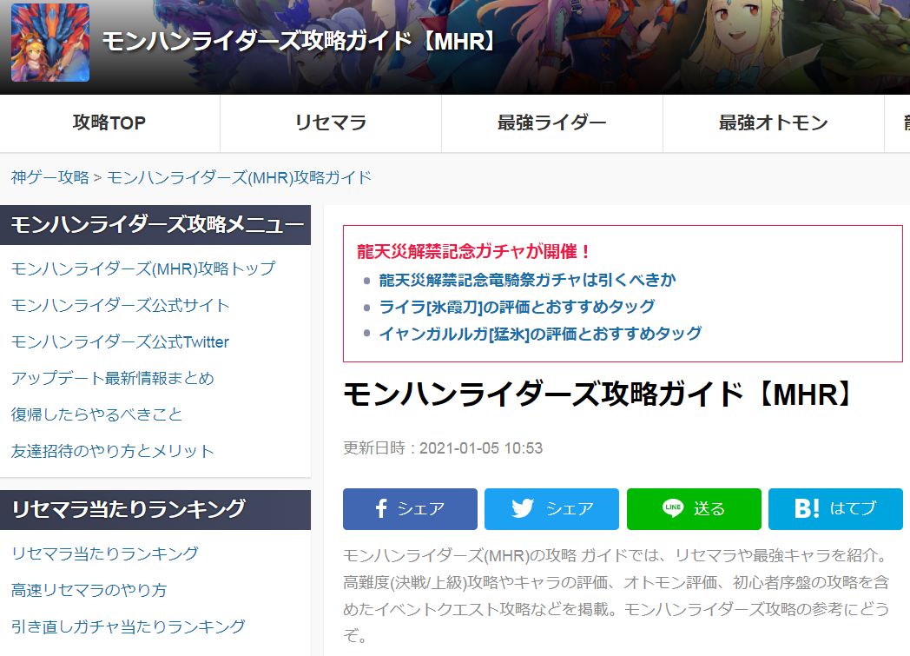
Task: Select the blue Twitter bird icon
Action: (x=521, y=509)
